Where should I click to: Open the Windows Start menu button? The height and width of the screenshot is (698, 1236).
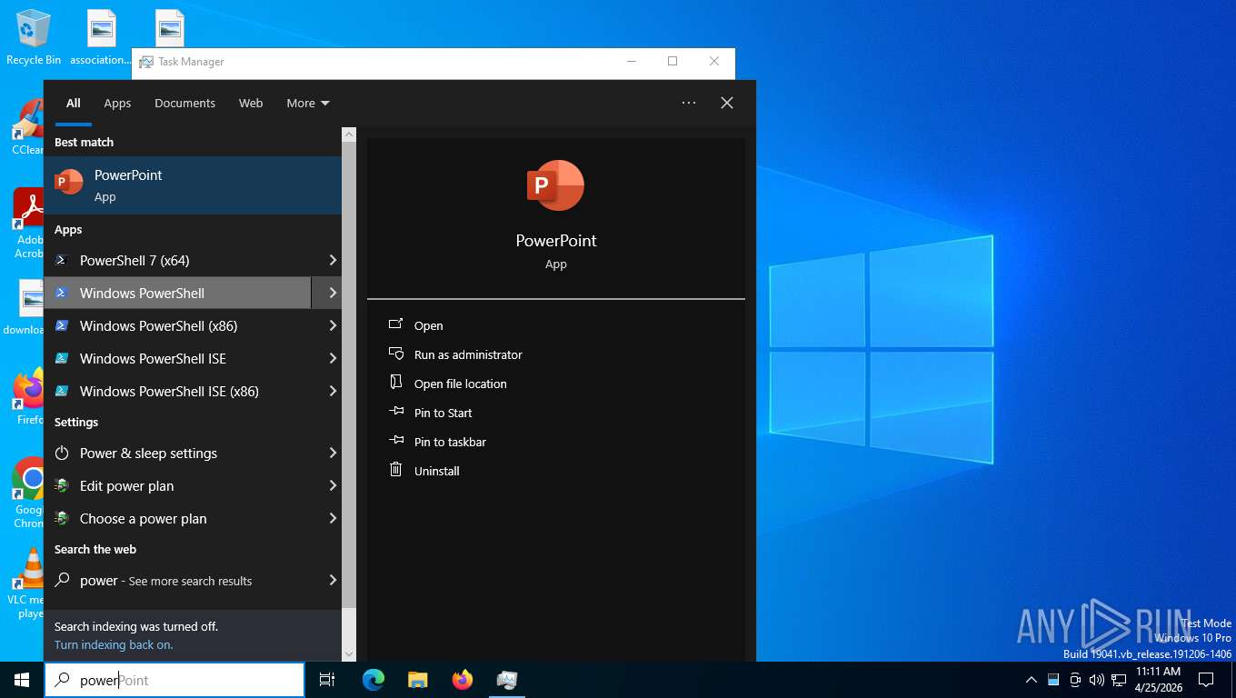pos(22,680)
